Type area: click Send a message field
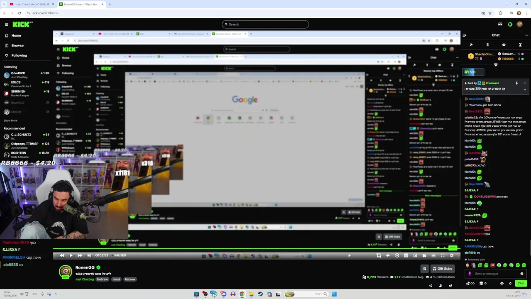The image size is (531, 299). (496, 274)
